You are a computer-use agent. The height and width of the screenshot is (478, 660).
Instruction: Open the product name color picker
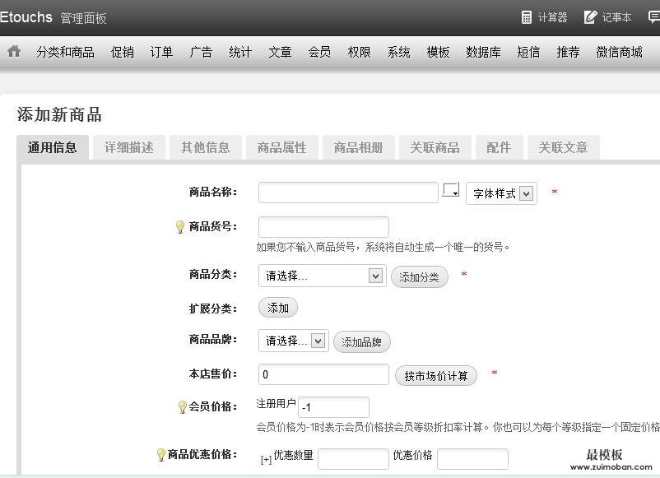451,191
